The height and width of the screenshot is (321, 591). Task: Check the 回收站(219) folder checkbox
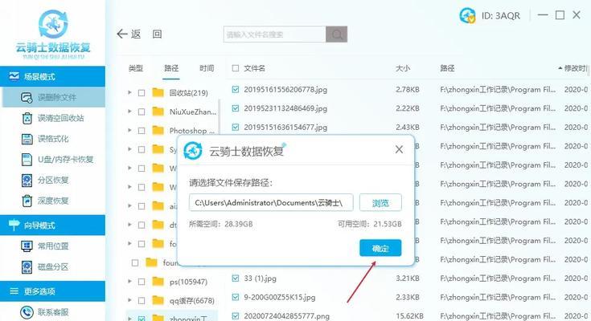point(142,93)
